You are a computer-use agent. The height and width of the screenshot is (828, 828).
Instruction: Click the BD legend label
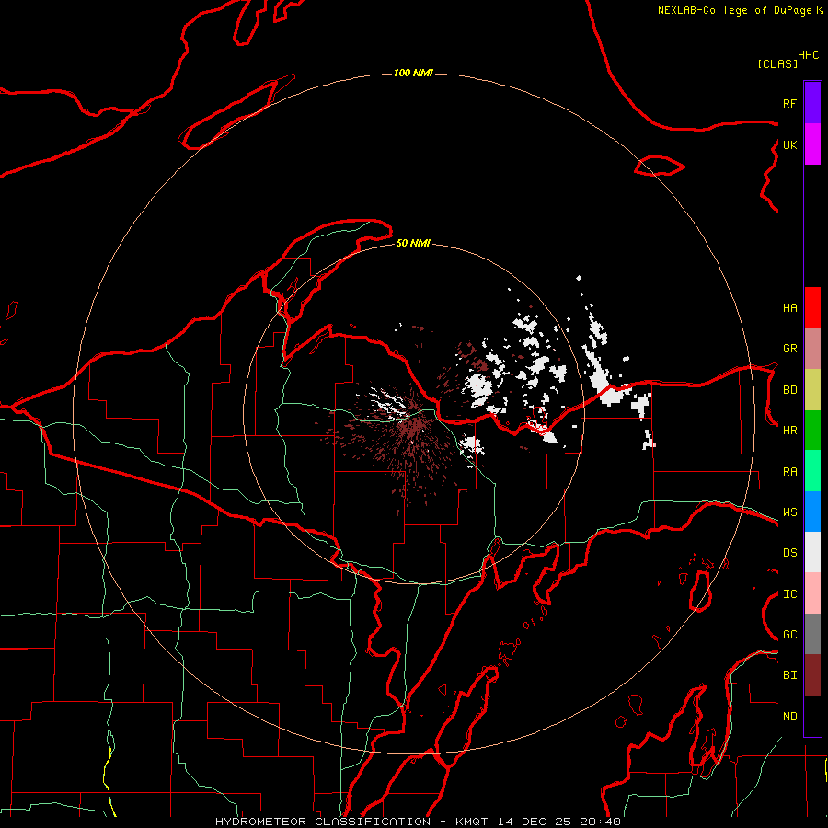[789, 390]
